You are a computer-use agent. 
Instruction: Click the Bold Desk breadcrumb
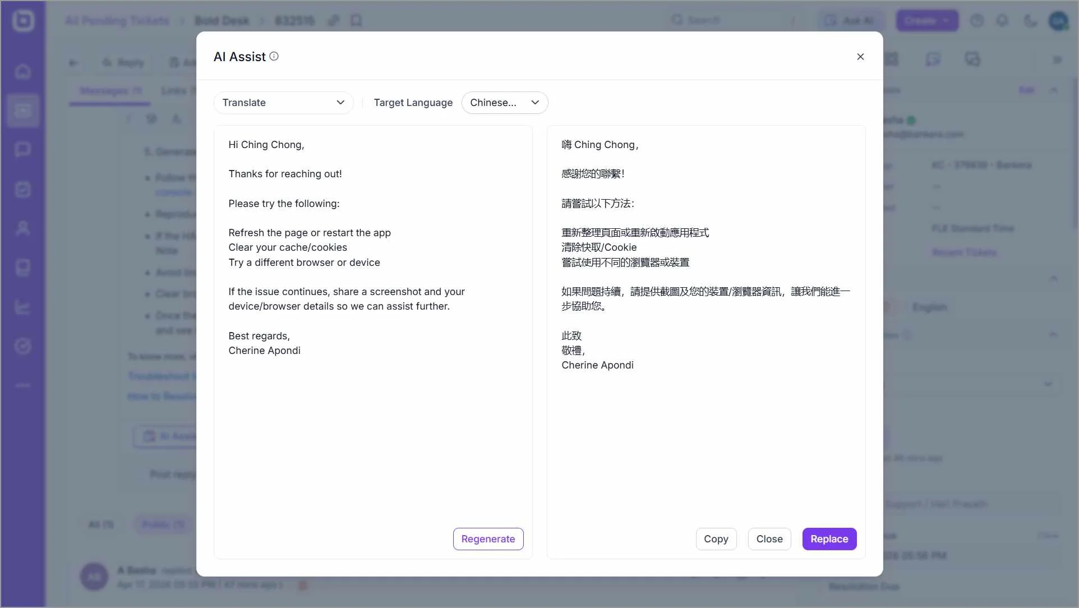tap(222, 21)
